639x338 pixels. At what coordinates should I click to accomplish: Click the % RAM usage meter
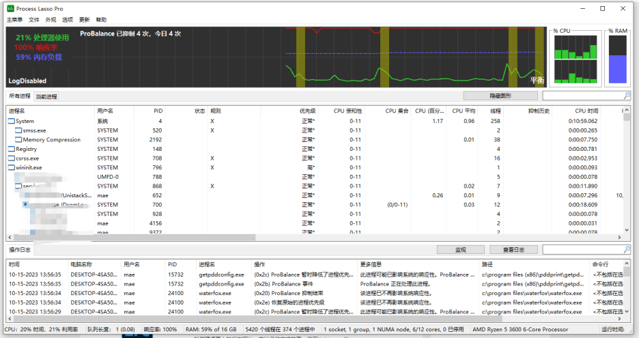(617, 59)
